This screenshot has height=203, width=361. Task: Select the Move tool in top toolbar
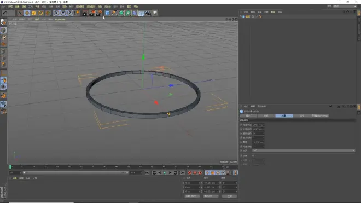[27, 13]
